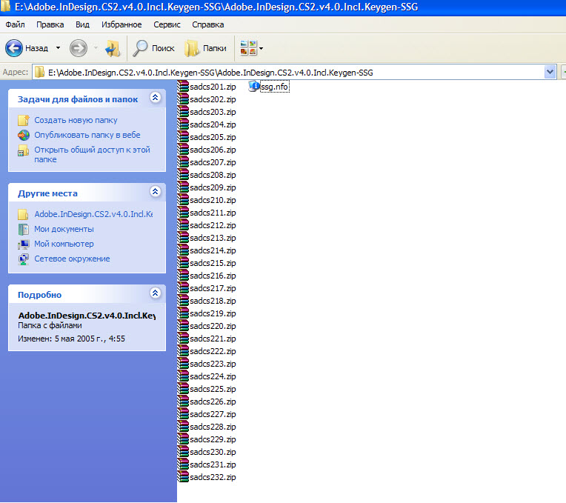Viewport: 566px width, 503px height.
Task: Click the Forward arrow icon
Action: [x=79, y=48]
